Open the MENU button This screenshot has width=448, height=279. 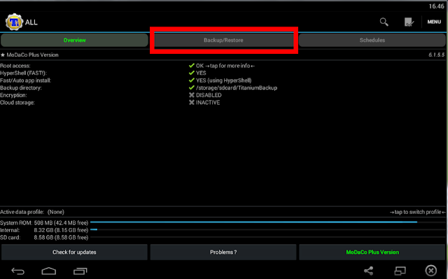(x=434, y=22)
